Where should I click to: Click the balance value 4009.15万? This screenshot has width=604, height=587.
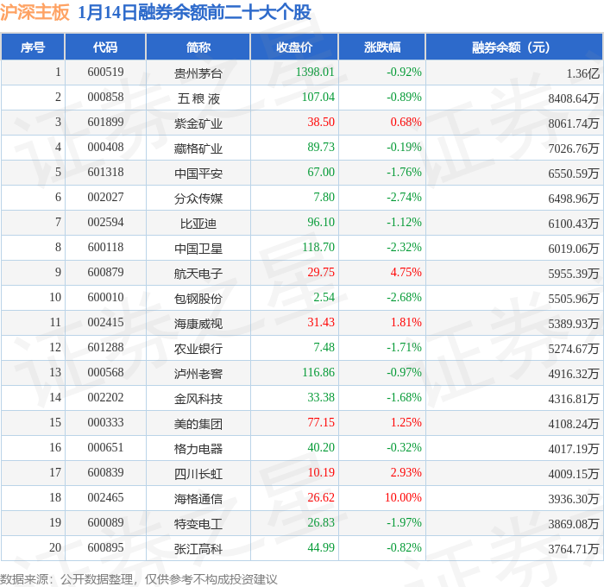(x=574, y=474)
